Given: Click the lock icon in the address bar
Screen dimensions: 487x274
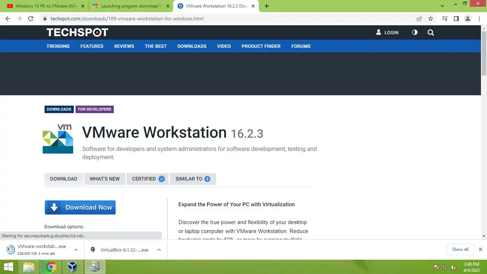Looking at the screenshot, I should [x=45, y=19].
